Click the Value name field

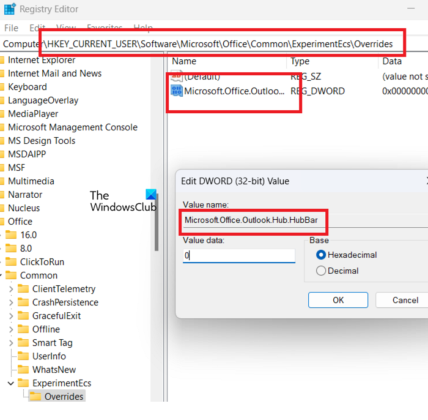305,220
